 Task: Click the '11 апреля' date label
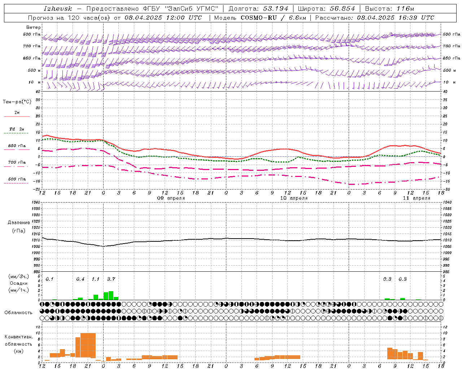click(x=417, y=198)
